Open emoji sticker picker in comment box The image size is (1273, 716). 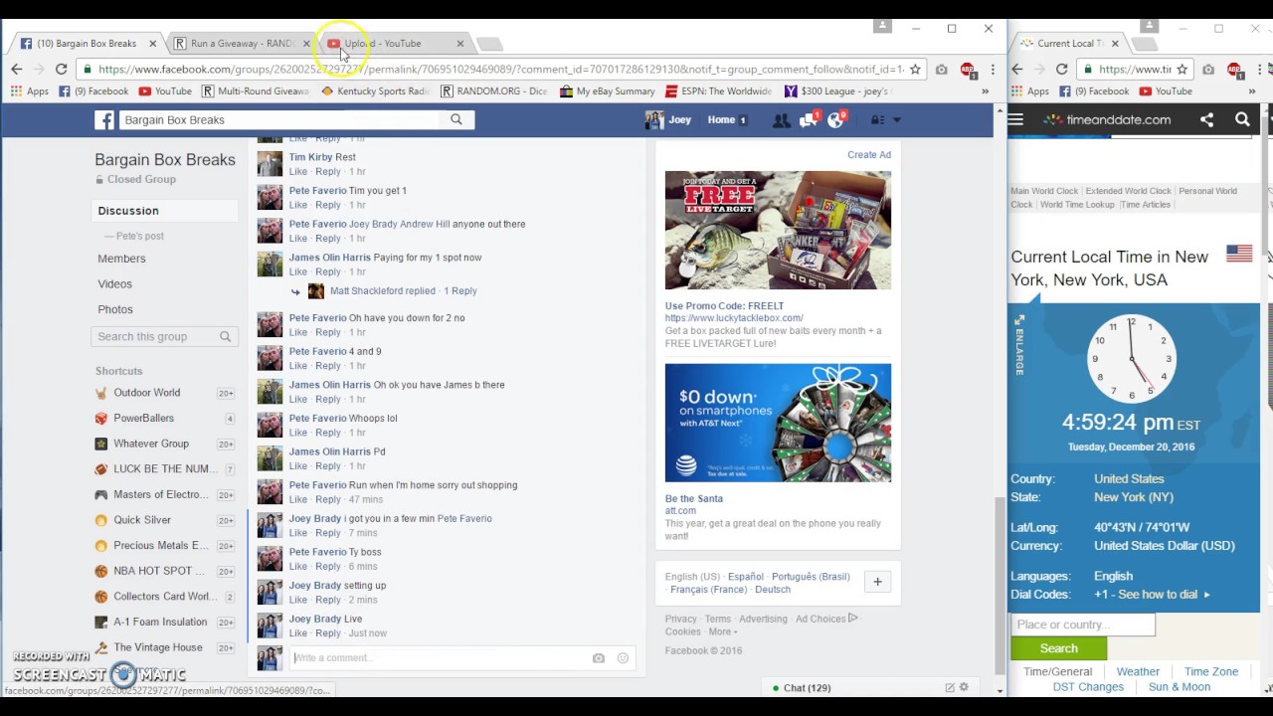[623, 658]
